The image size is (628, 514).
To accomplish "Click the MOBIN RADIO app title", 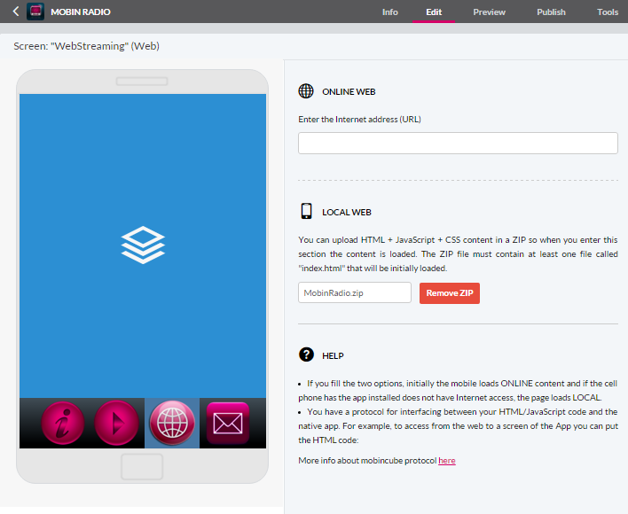I will [81, 12].
